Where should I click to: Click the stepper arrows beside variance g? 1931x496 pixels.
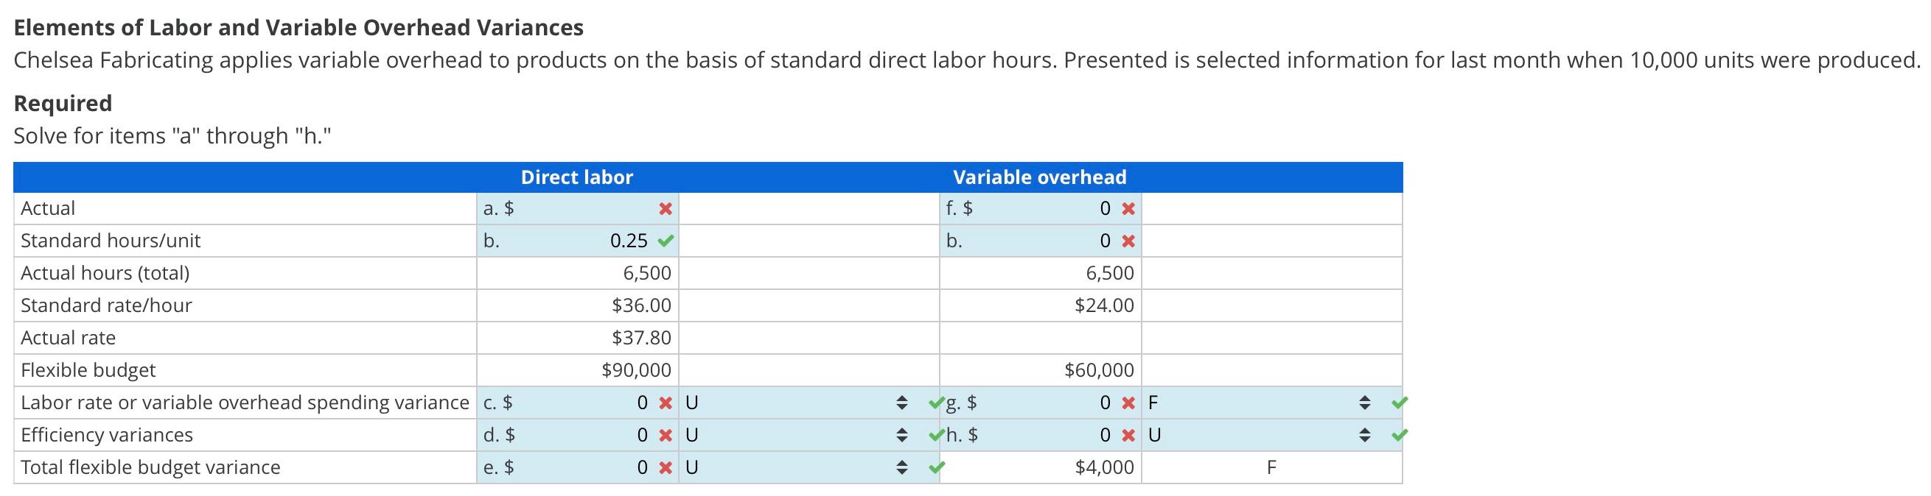[1366, 402]
